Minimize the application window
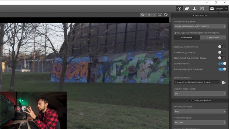Image resolution: width=229 pixels, height=129 pixels. pos(207,3)
